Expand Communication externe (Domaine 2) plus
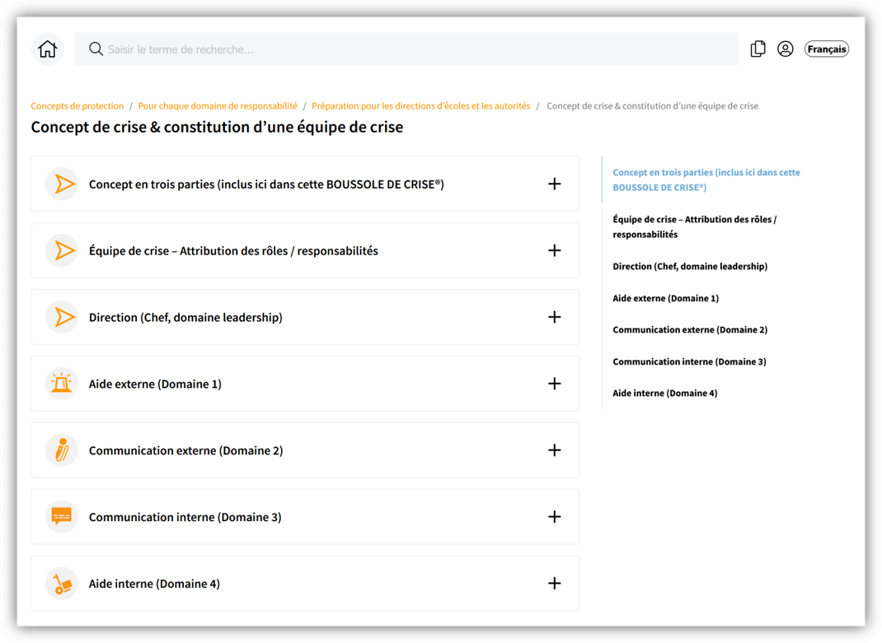Screen dimensions: 882x643 click(555, 450)
